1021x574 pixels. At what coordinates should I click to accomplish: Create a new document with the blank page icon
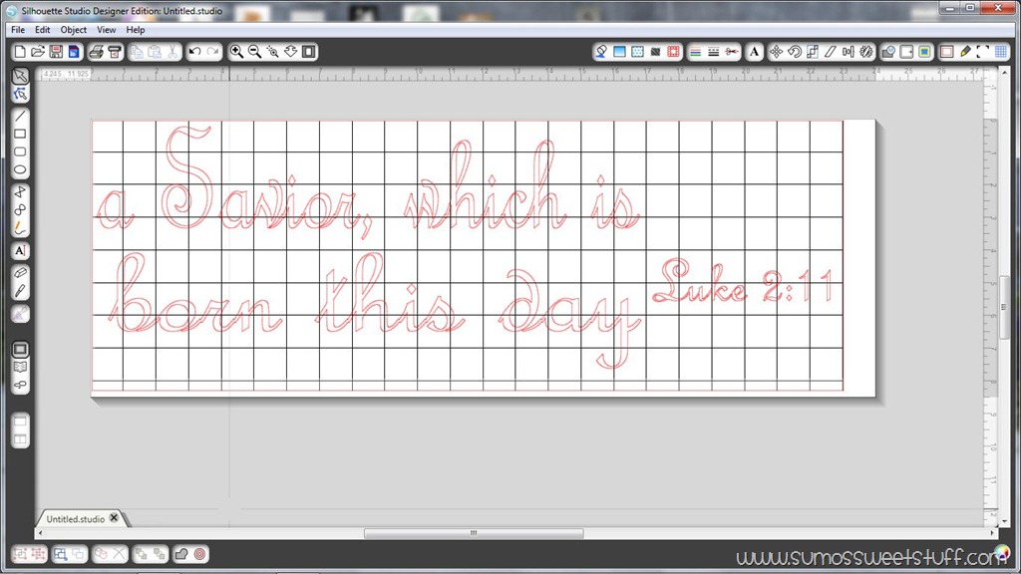[x=20, y=52]
